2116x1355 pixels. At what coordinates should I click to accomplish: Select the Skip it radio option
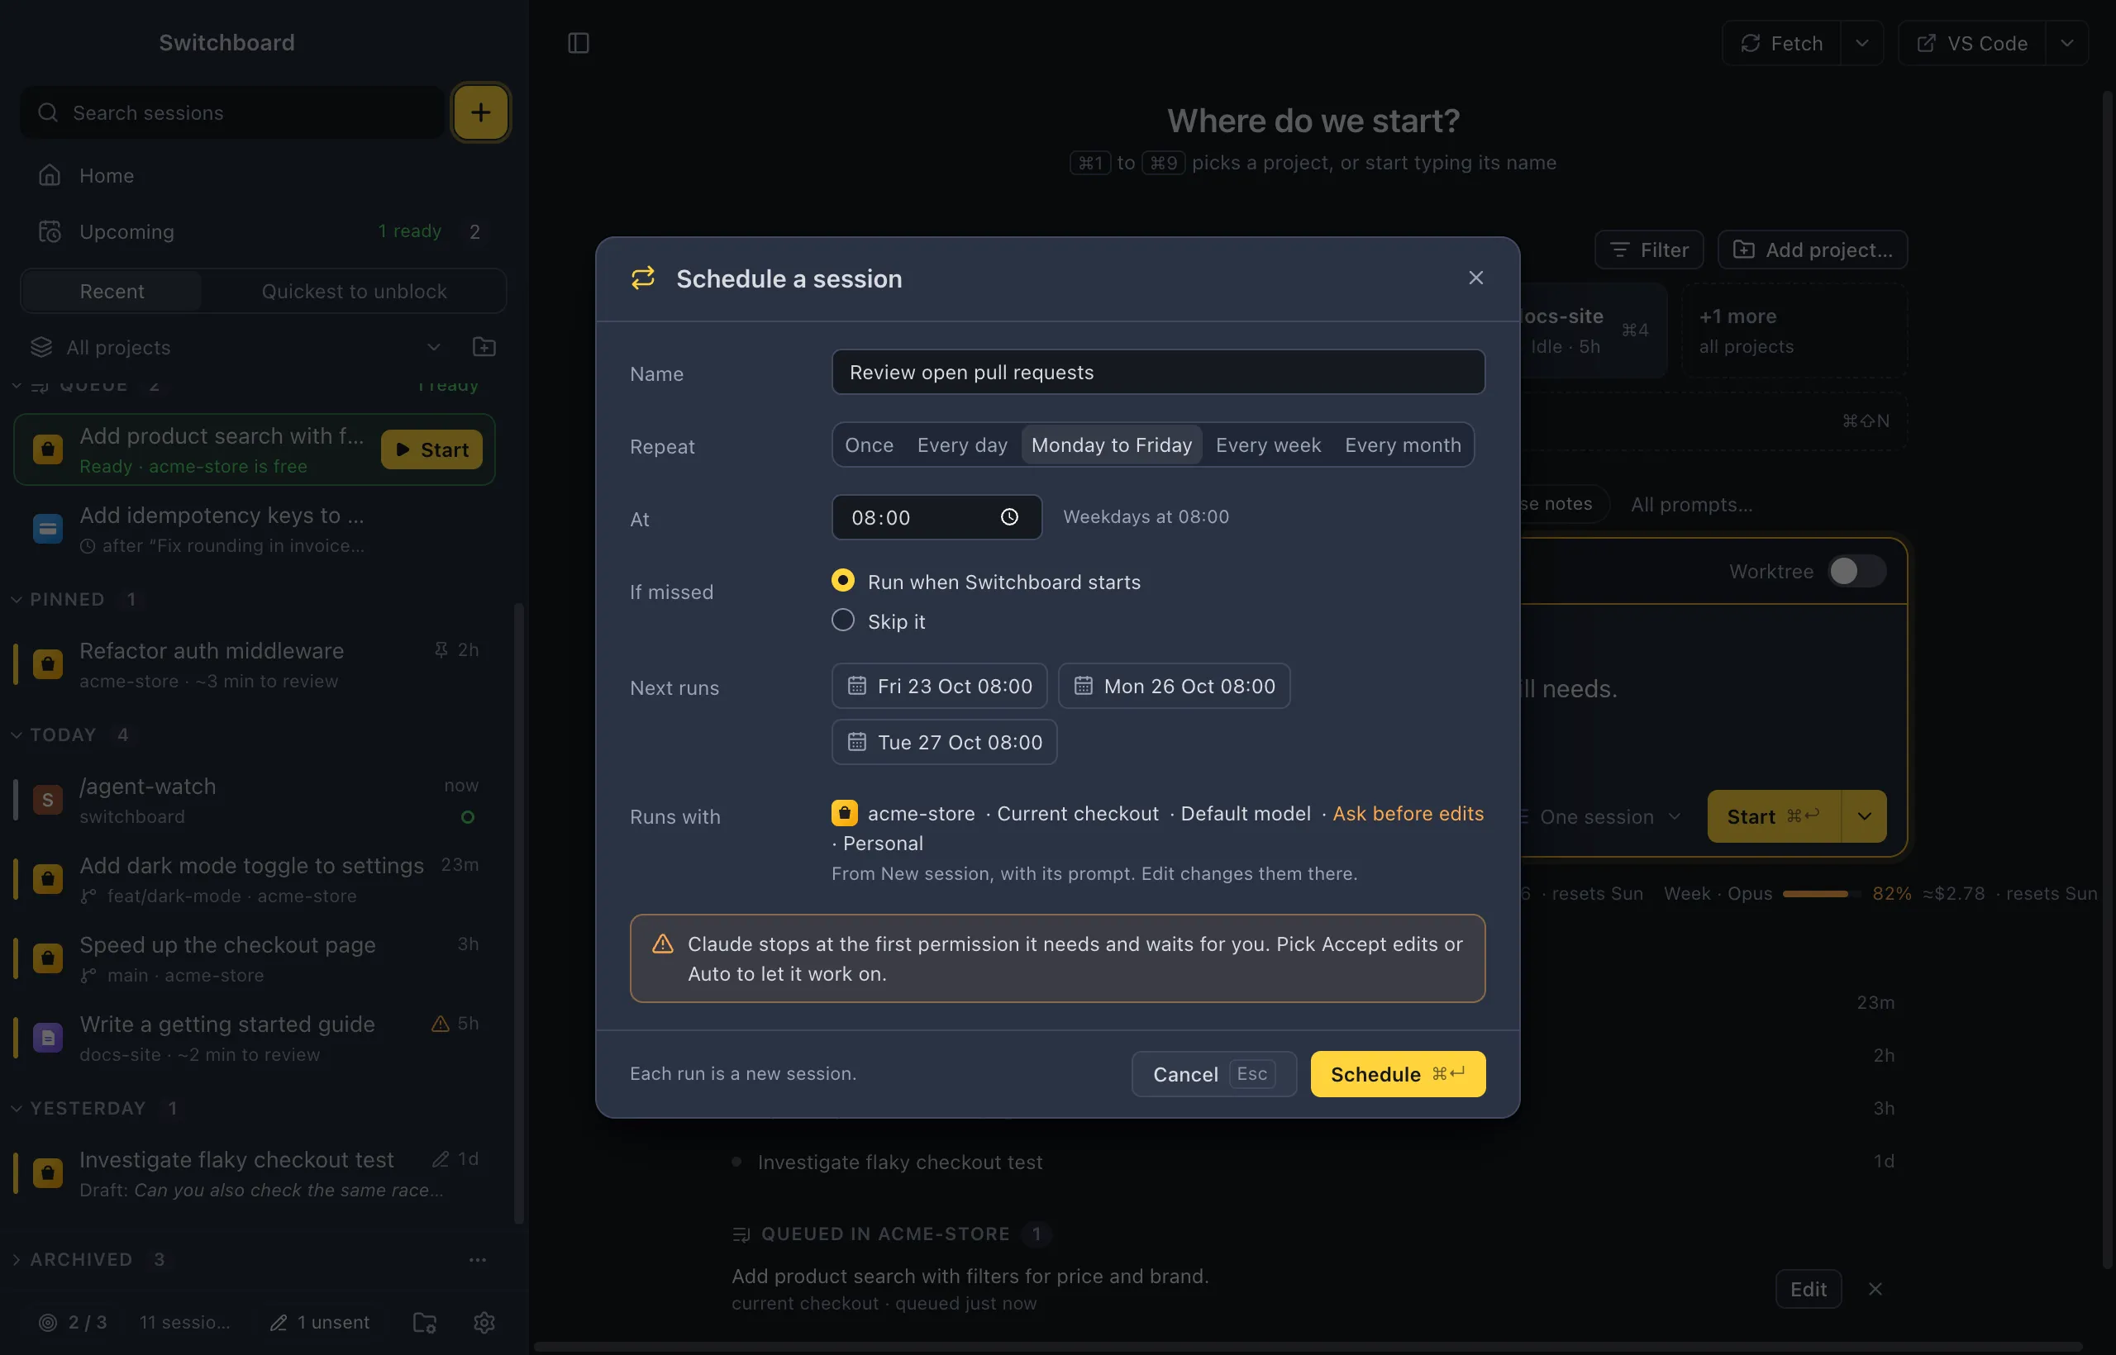(842, 620)
